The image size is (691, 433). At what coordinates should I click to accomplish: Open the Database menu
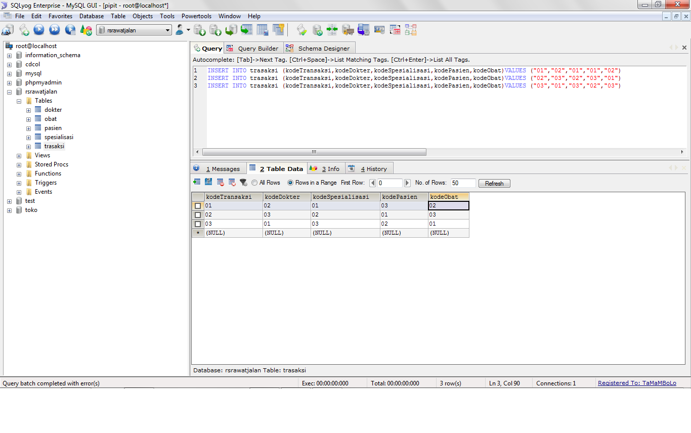point(92,16)
